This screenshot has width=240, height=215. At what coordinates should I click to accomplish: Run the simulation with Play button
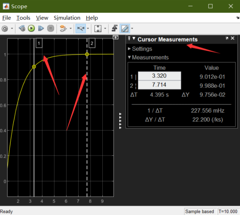coord(31,28)
